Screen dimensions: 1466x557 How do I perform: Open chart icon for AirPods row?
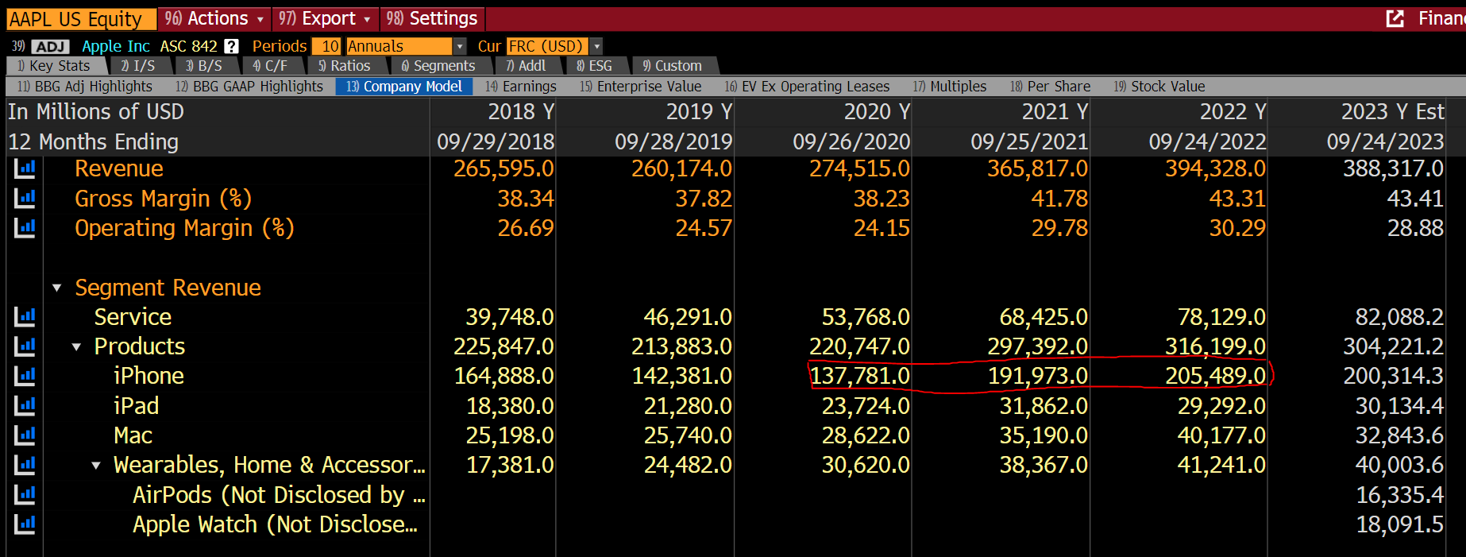tap(25, 495)
